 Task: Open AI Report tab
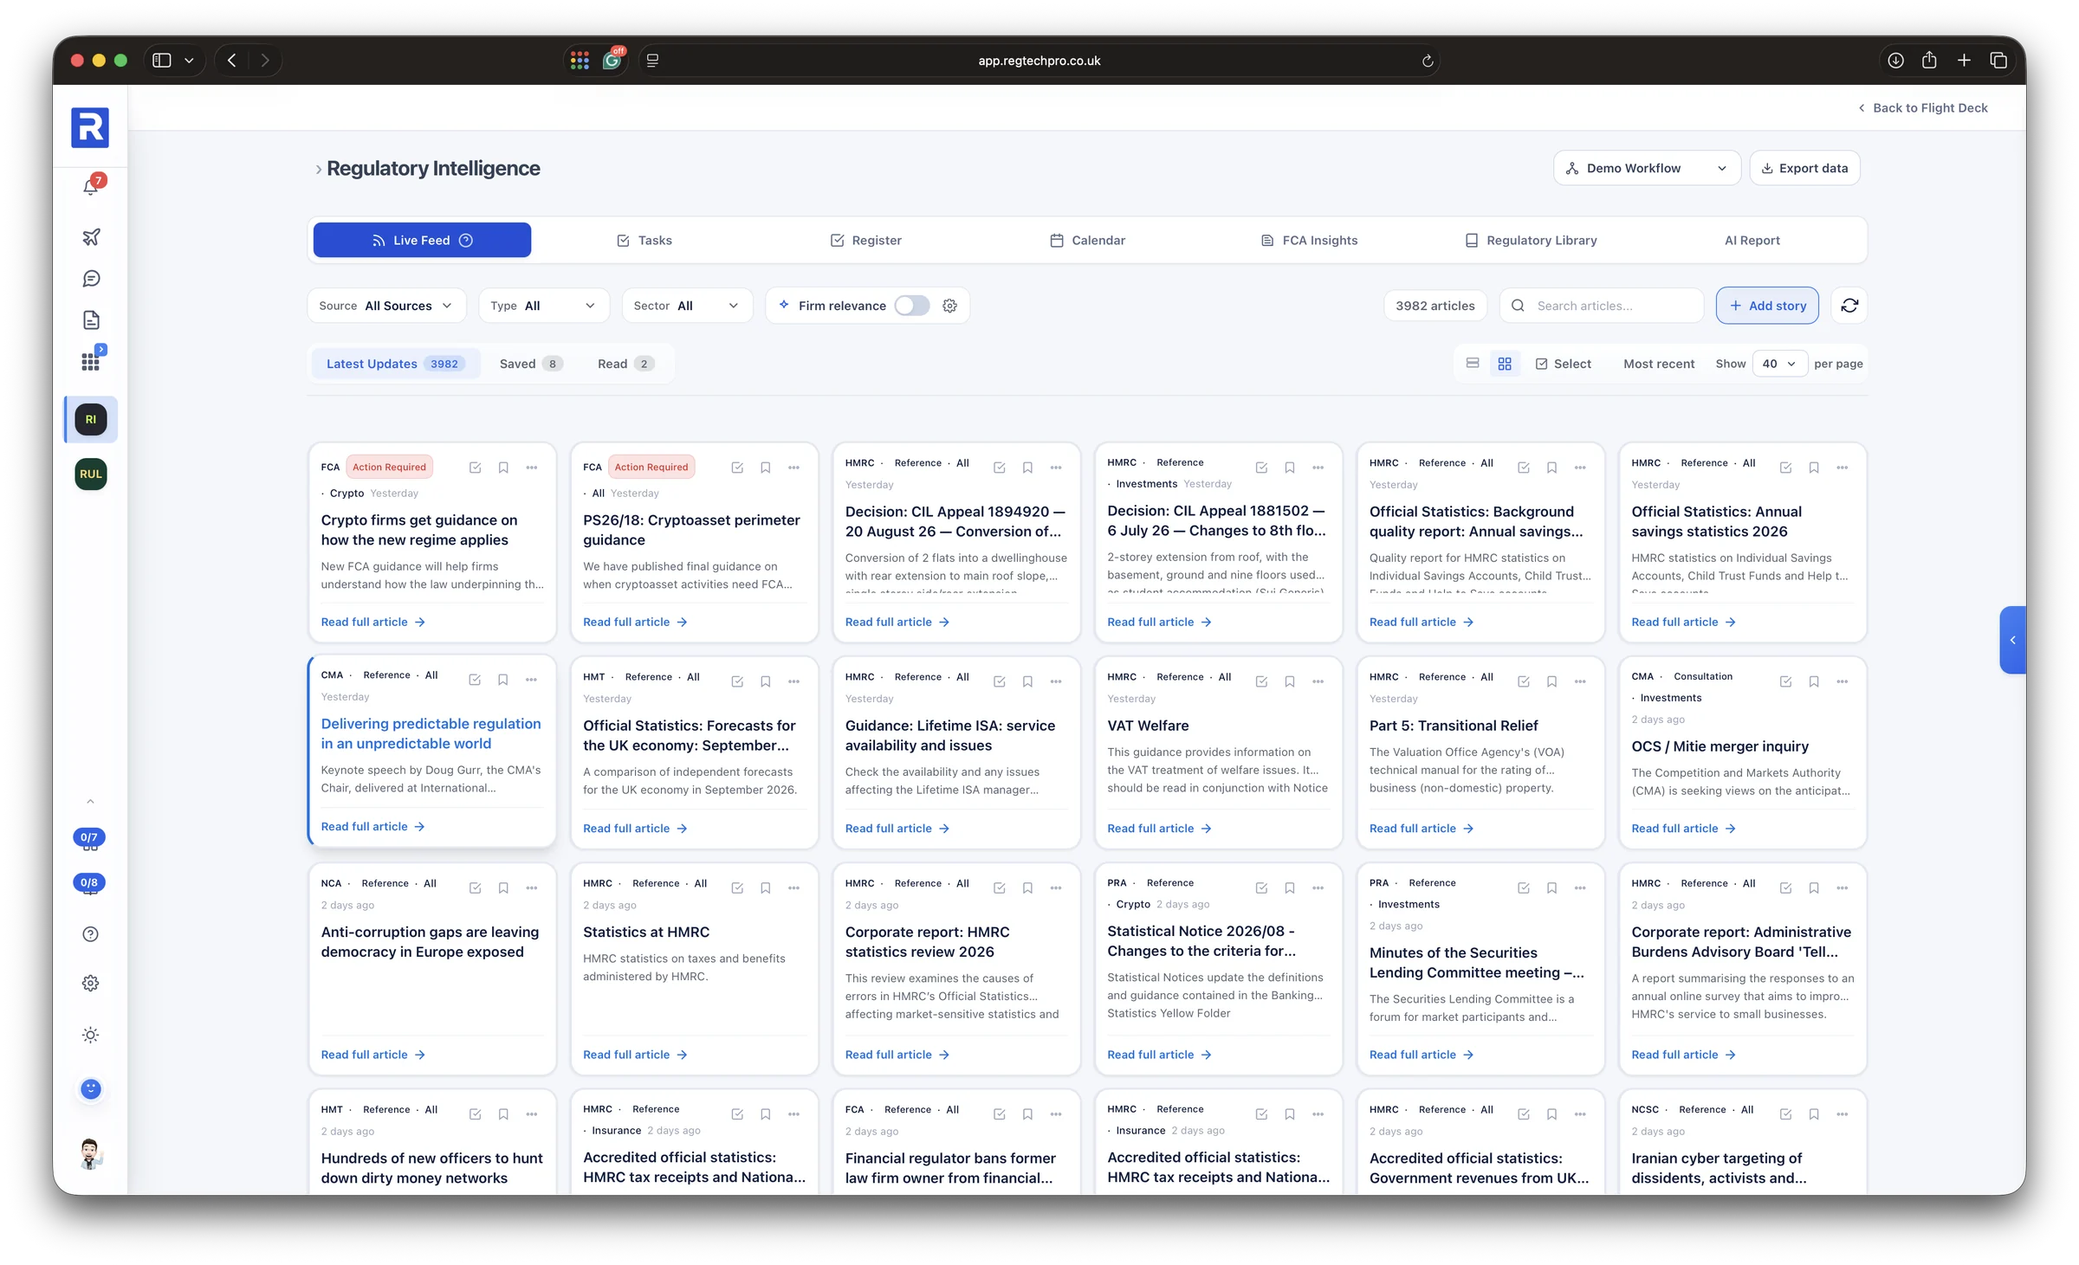[x=1752, y=241]
